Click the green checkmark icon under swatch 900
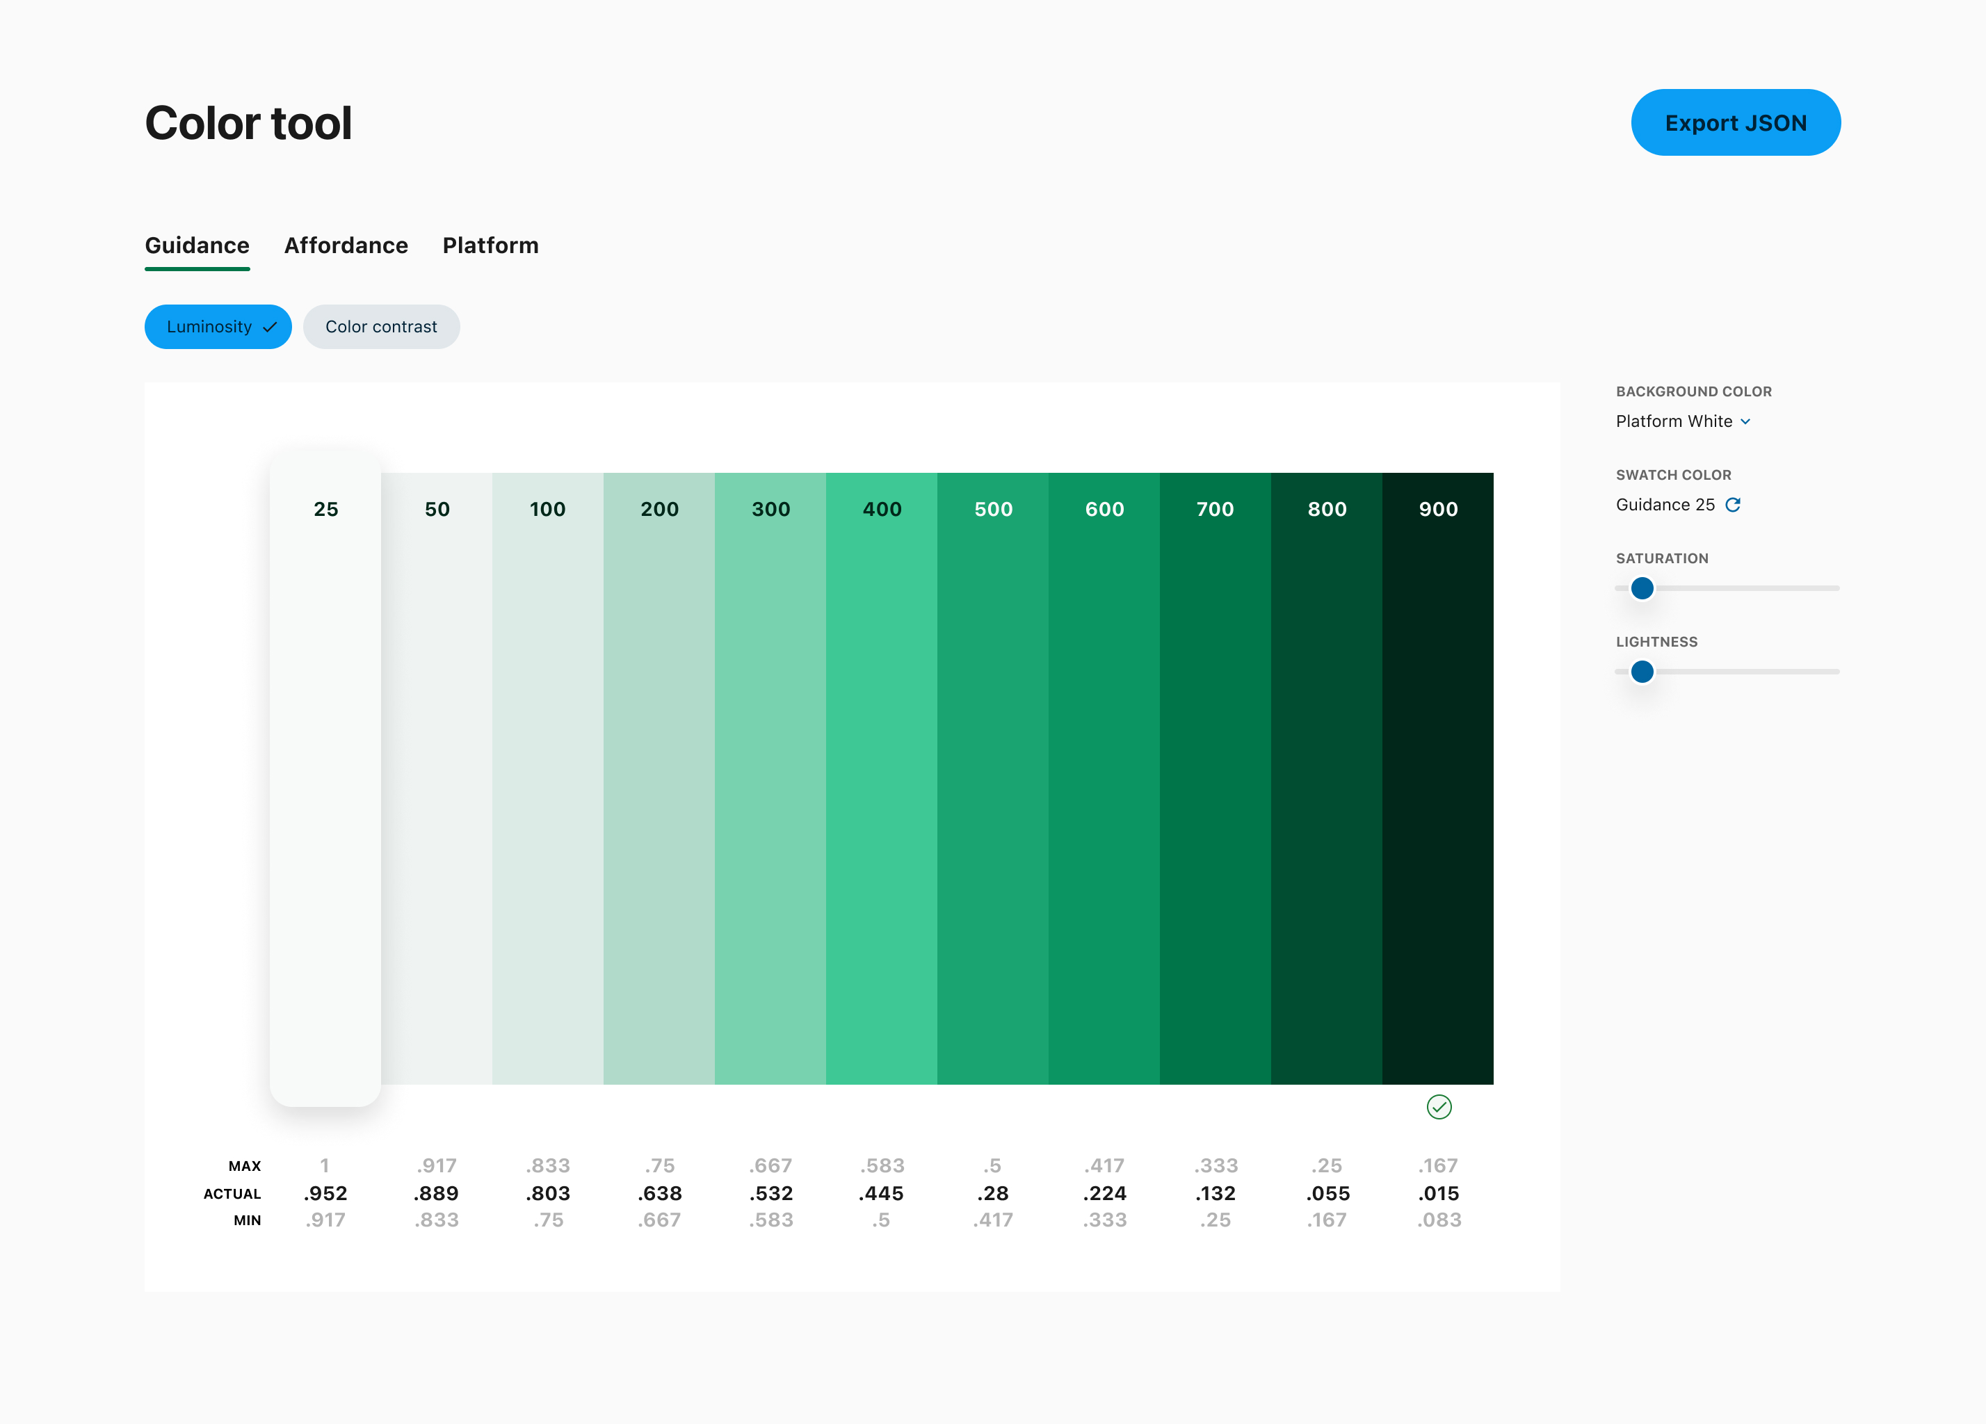The height and width of the screenshot is (1424, 1986). click(x=1439, y=1107)
